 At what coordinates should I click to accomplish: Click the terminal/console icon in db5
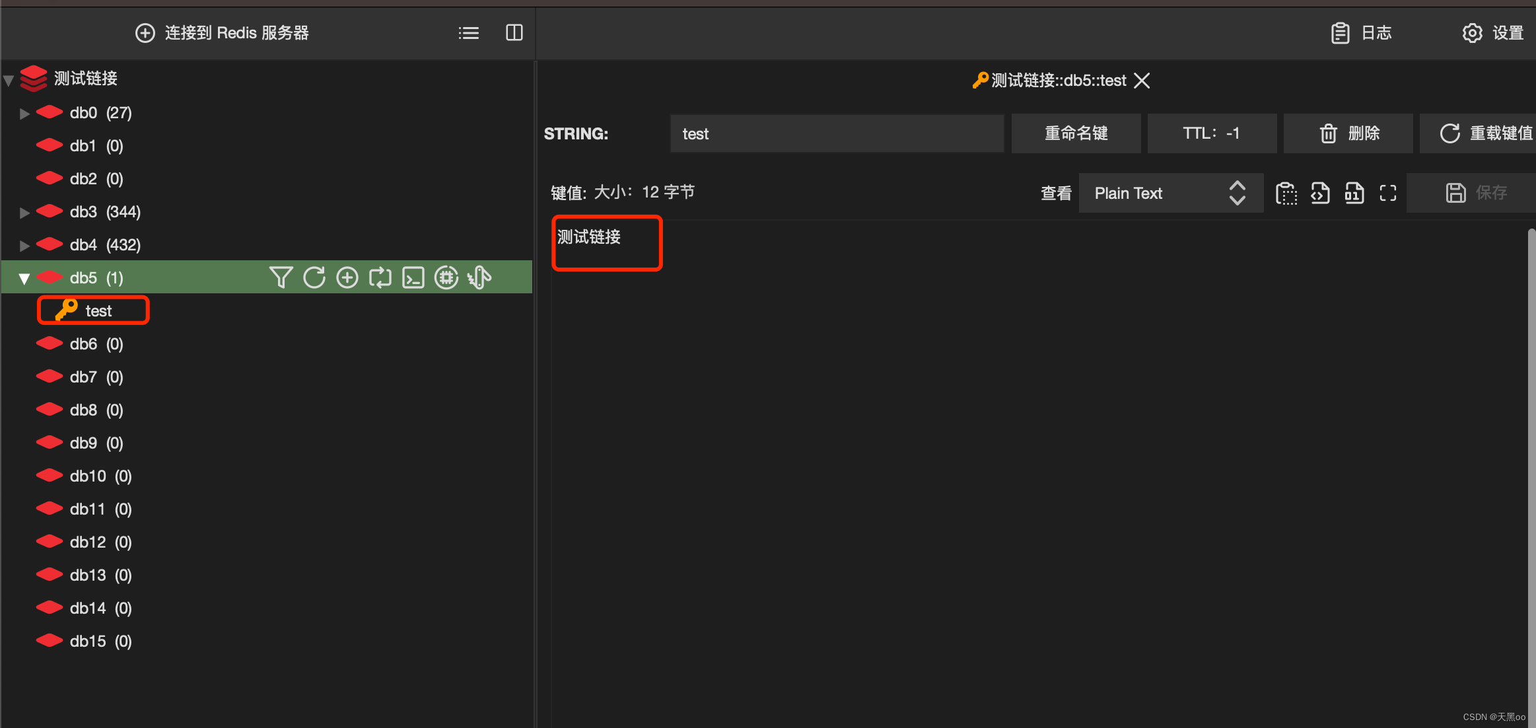click(x=413, y=277)
